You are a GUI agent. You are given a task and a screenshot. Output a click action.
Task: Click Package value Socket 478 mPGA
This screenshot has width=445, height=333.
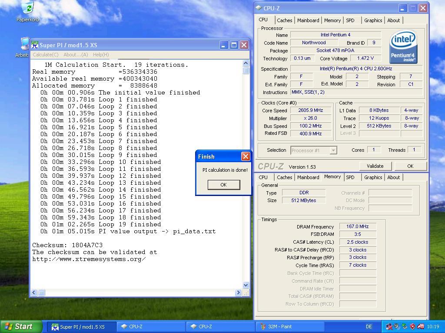(335, 50)
